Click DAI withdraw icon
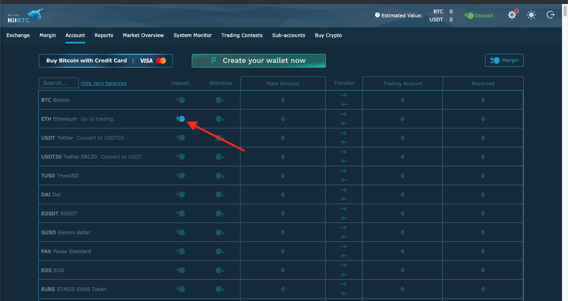This screenshot has width=568, height=301. (220, 195)
